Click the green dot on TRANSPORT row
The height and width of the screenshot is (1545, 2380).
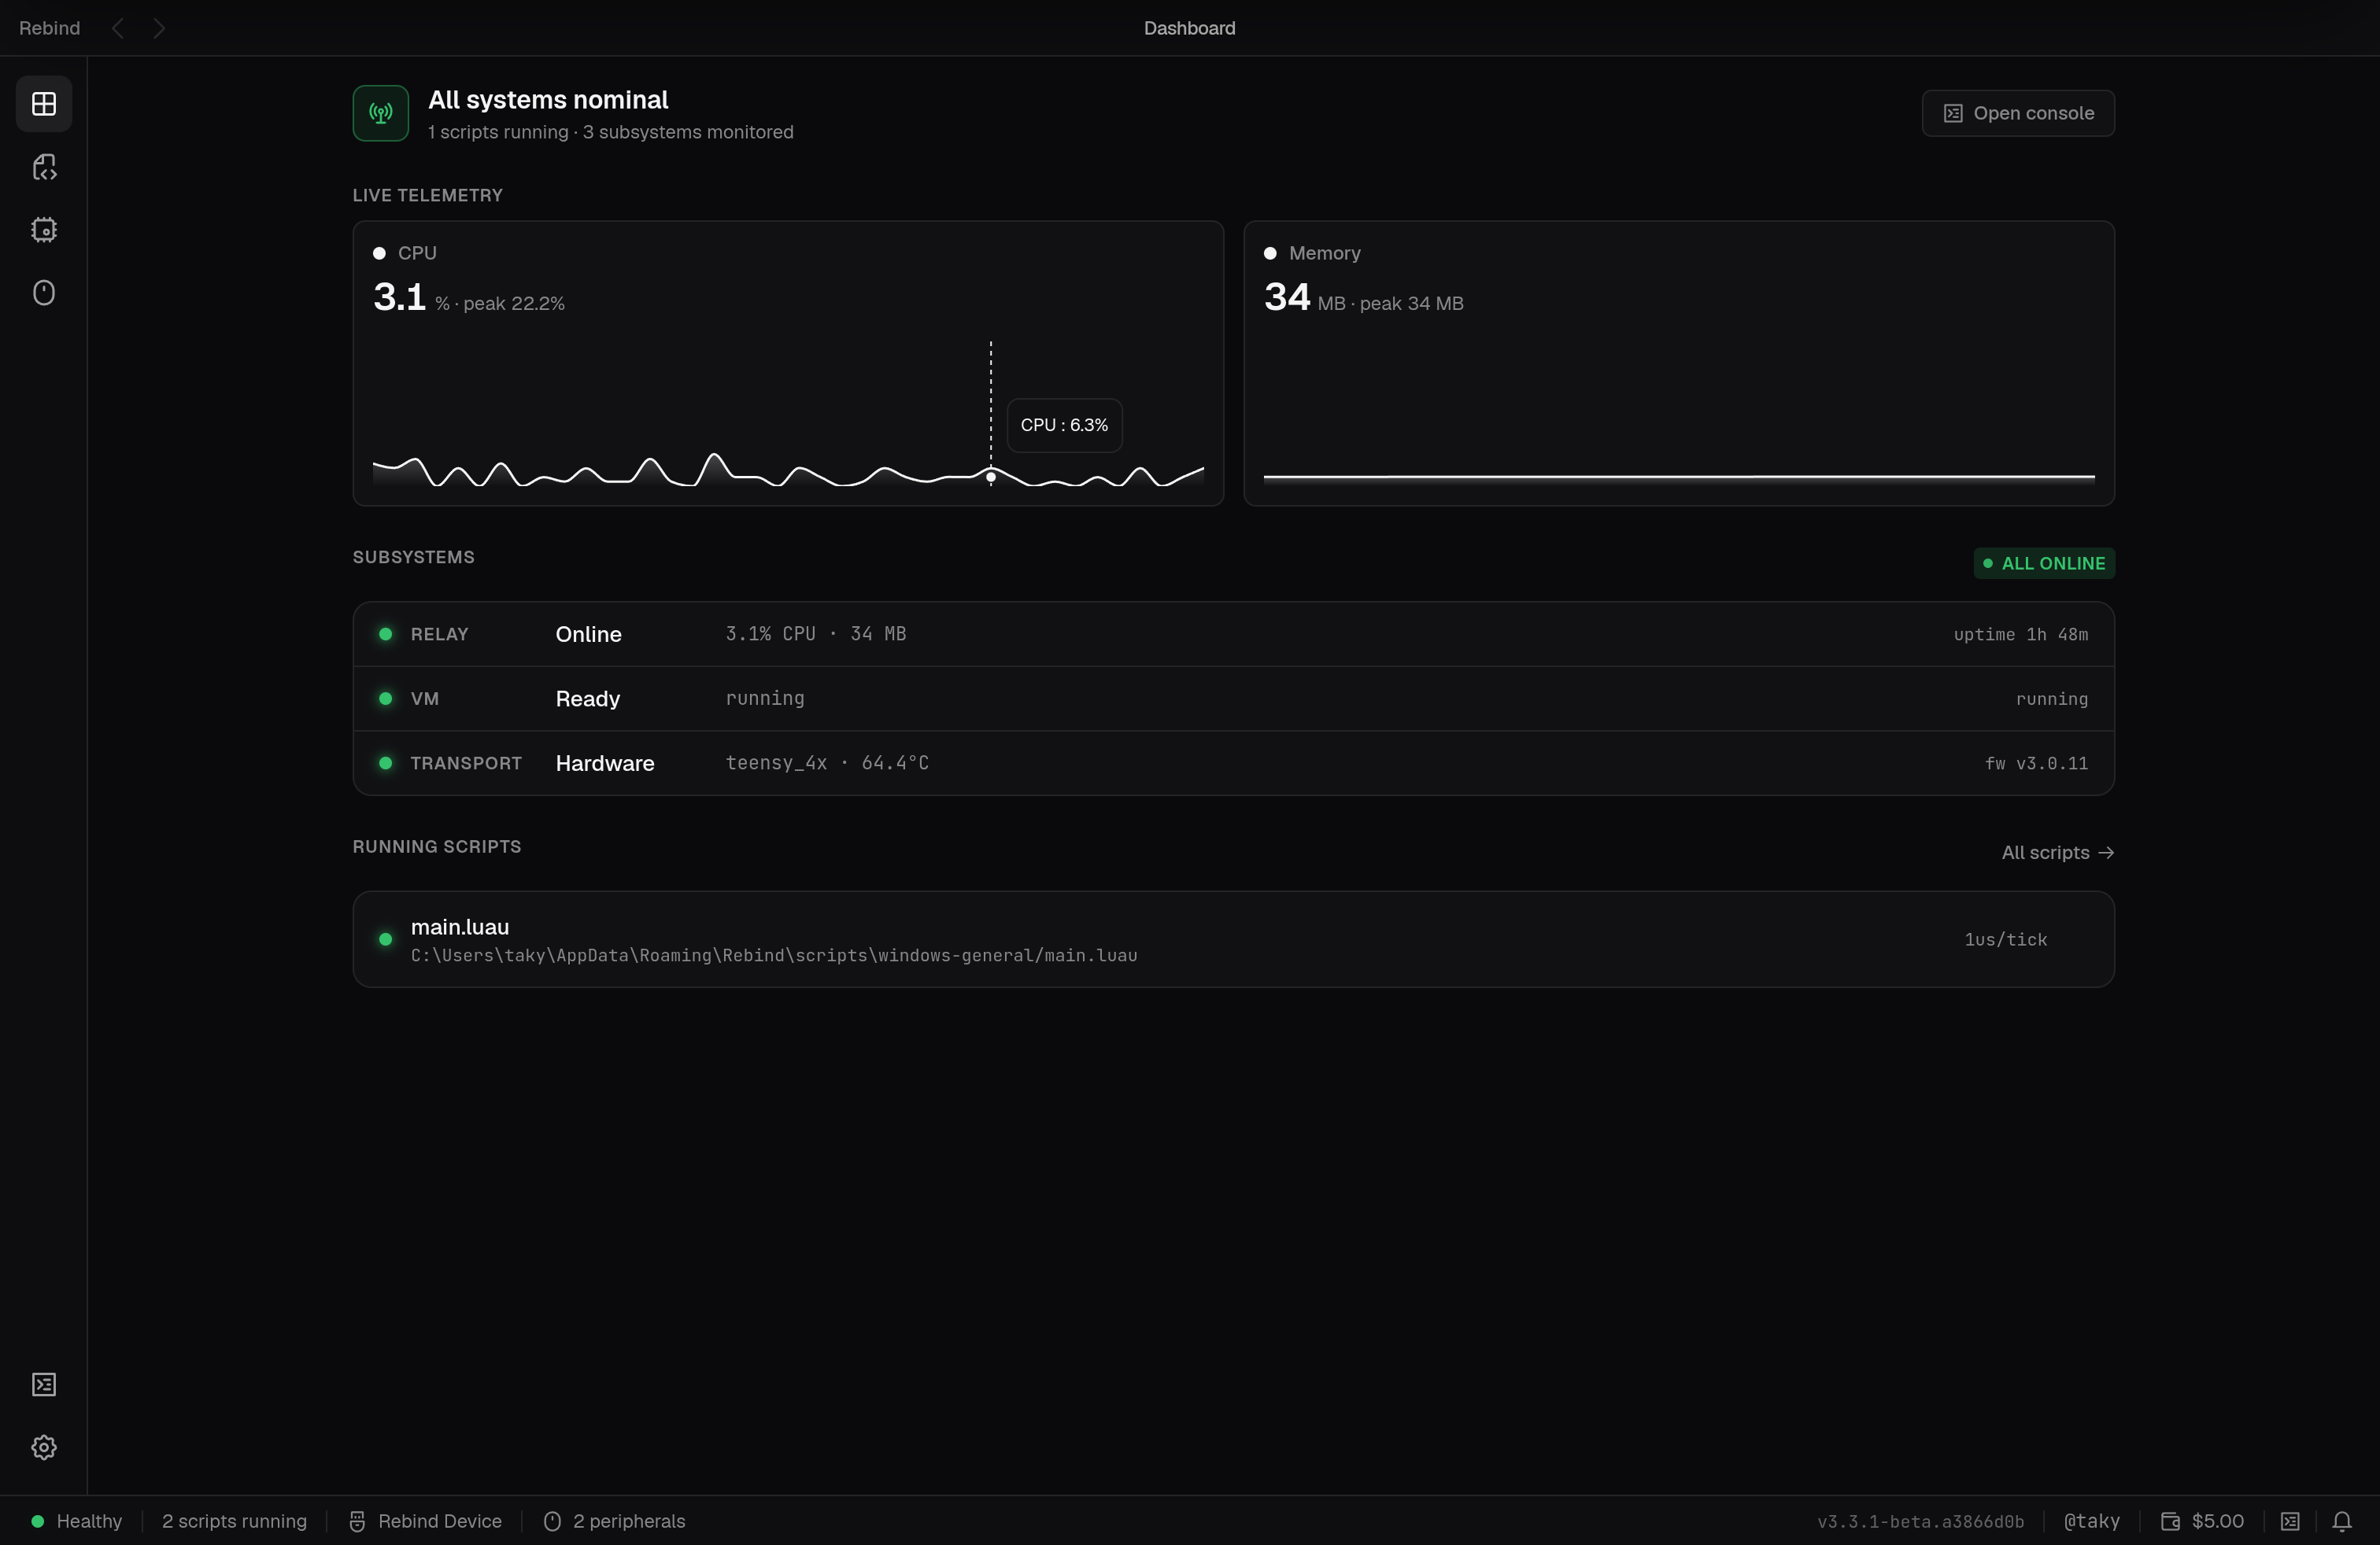click(x=385, y=764)
